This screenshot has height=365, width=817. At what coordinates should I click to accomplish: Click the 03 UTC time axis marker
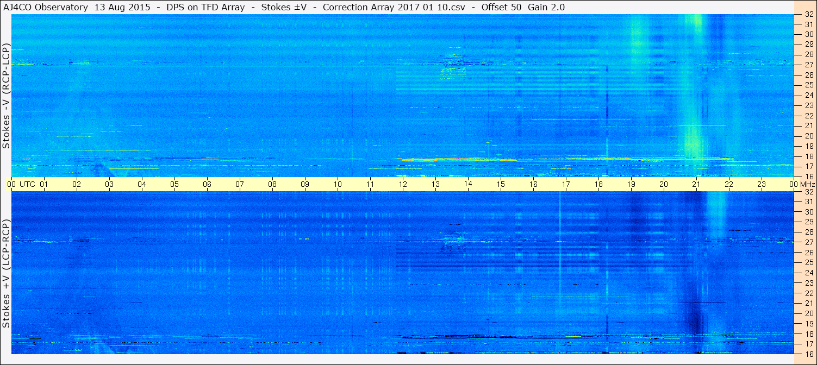click(109, 184)
